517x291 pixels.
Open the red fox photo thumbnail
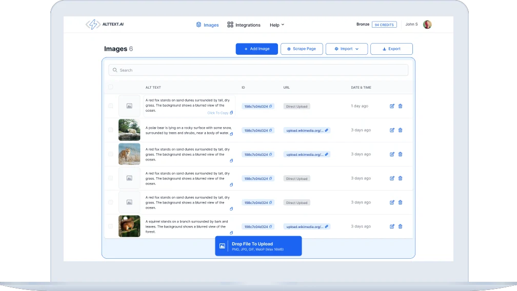pyautogui.click(x=129, y=154)
